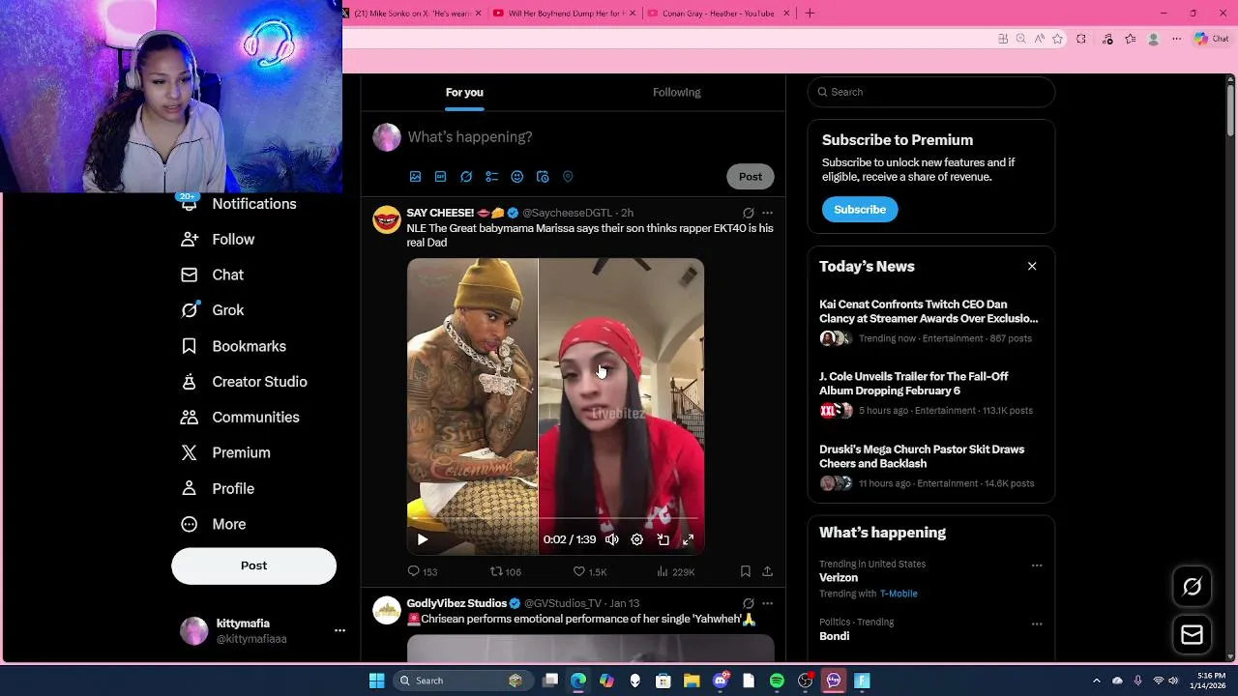The height and width of the screenshot is (696, 1238).
Task: Open SAY CHEESE profile avatar
Action: click(x=387, y=219)
